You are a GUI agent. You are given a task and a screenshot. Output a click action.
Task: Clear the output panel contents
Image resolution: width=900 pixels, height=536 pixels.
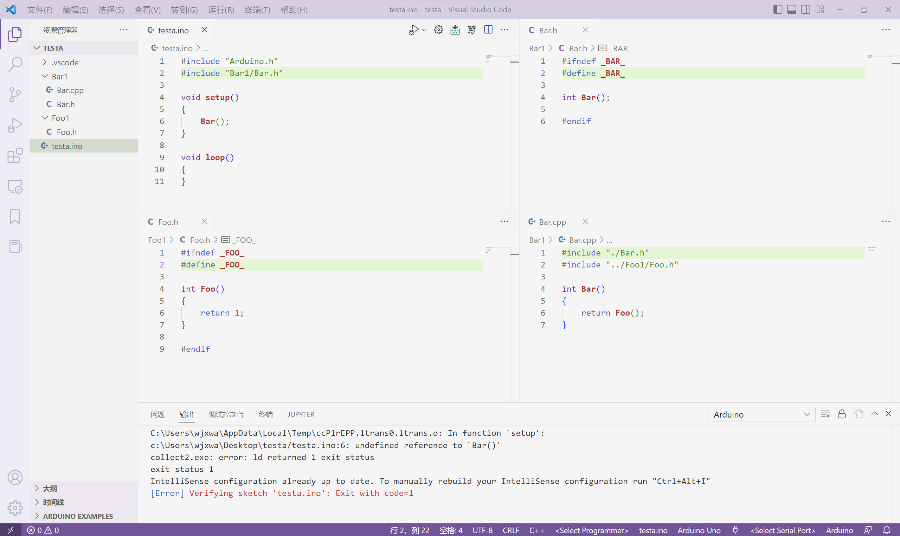pyautogui.click(x=825, y=414)
